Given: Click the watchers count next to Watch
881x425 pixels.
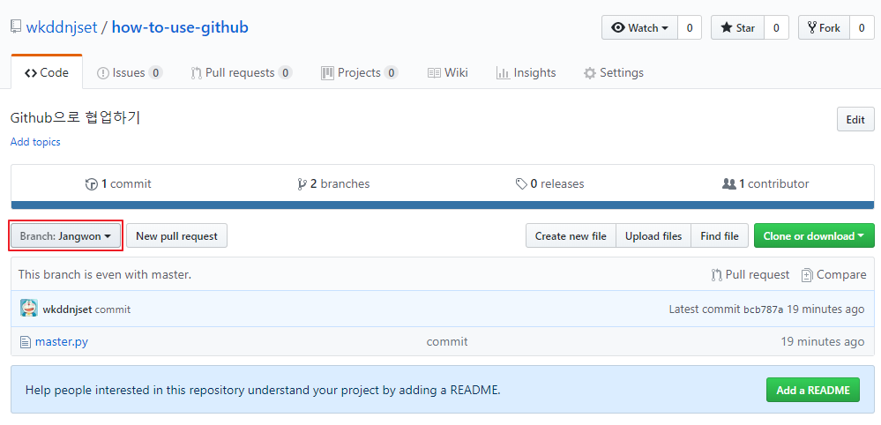Looking at the screenshot, I should 690,27.
